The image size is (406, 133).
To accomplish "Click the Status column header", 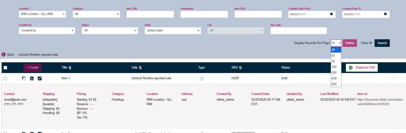I will (286, 68).
